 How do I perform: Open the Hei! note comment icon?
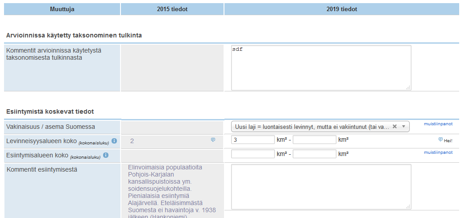coord(440,139)
